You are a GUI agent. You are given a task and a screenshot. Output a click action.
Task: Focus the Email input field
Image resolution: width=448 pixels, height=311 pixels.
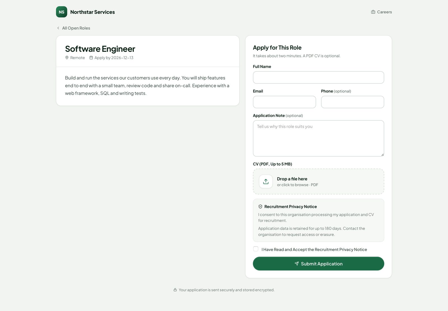coord(284,102)
